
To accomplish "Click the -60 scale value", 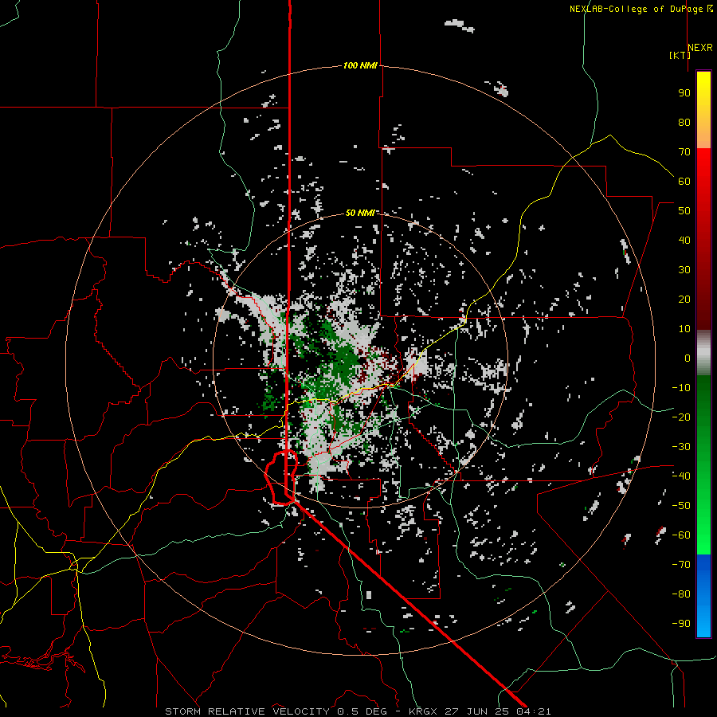I will (x=681, y=535).
